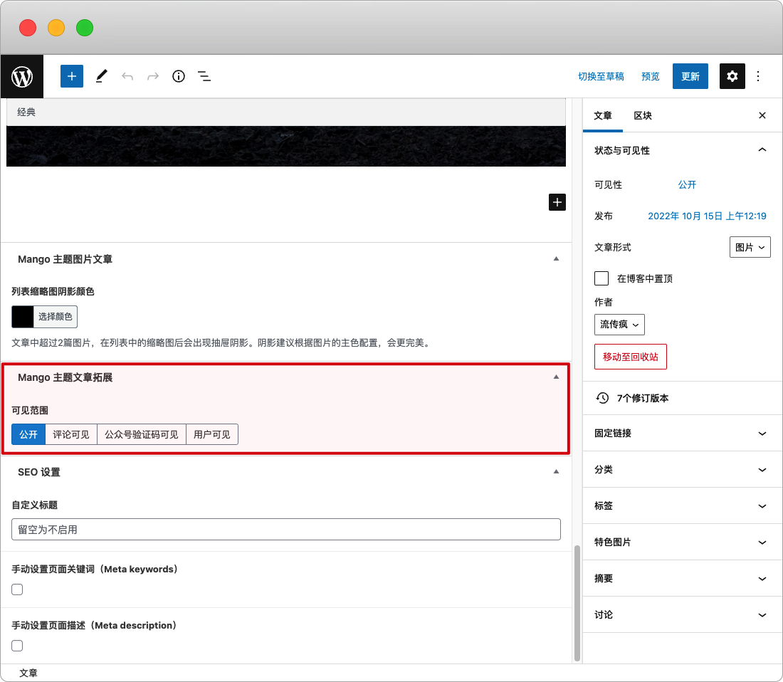This screenshot has height=682, width=783.
Task: Open the author dropdown 流传疯
Action: coord(619,325)
